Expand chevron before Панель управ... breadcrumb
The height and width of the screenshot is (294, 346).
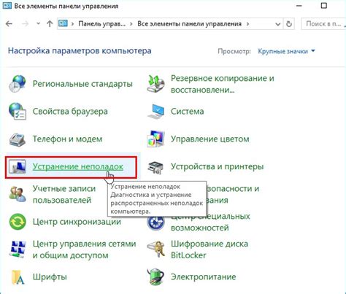click(x=72, y=24)
